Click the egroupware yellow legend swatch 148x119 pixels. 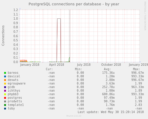(x=5, y=84)
